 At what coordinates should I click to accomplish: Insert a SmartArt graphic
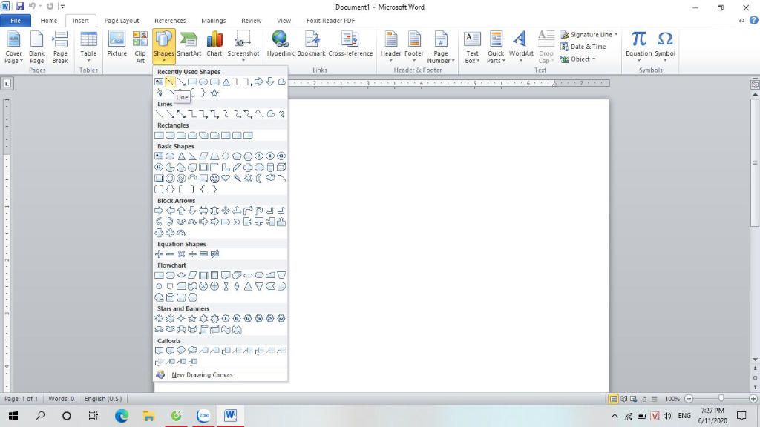point(189,44)
